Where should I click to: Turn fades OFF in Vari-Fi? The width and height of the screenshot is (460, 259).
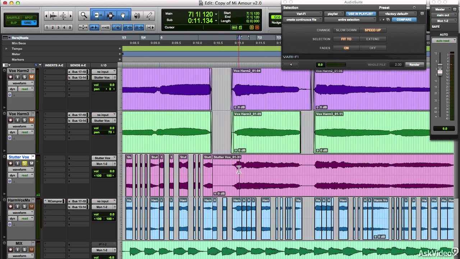[373, 48]
